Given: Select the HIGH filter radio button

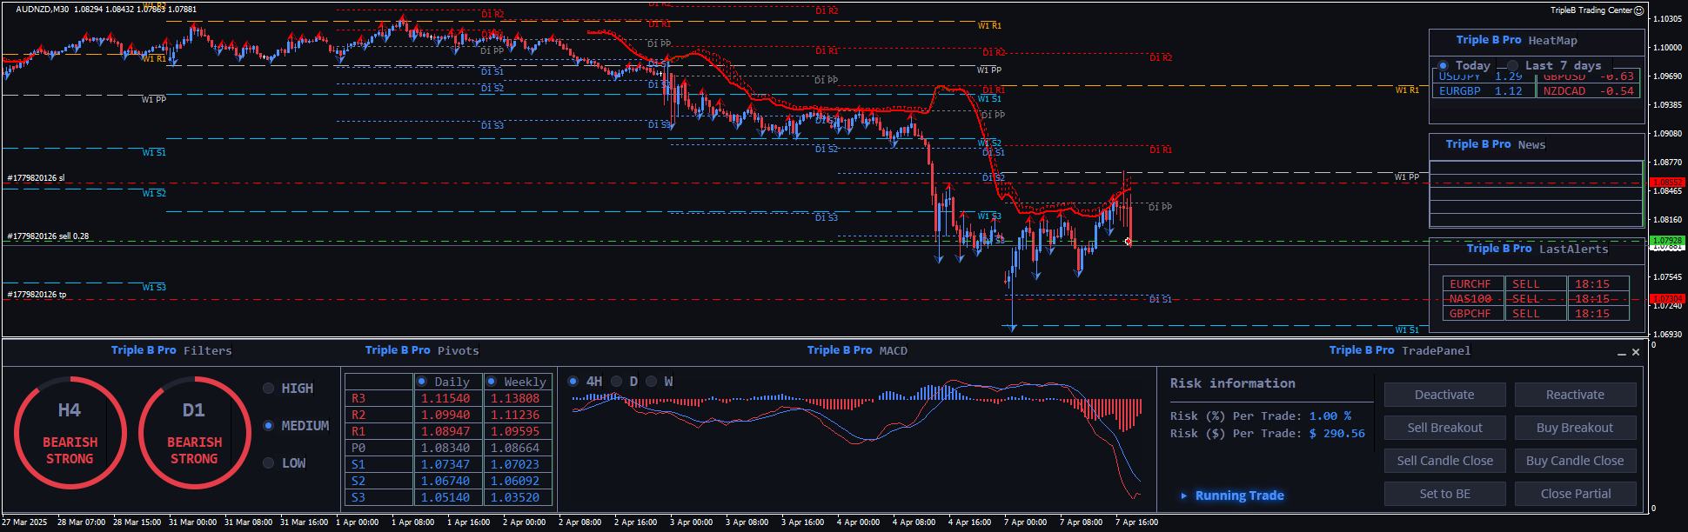Looking at the screenshot, I should 269,389.
